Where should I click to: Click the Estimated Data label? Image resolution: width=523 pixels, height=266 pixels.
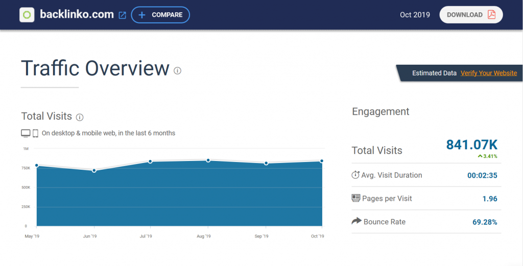point(434,73)
